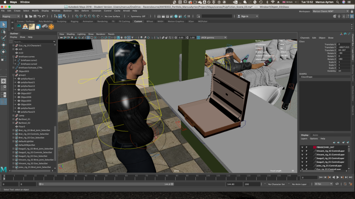Open the Rigging menu set dropdown
355x199 pixels.
click(x=11, y=16)
